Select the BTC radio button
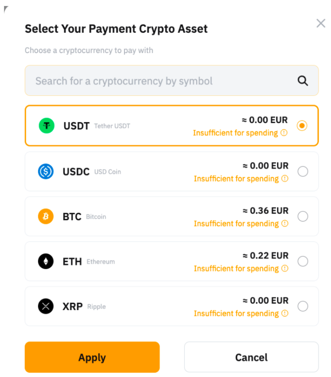 [x=303, y=216]
